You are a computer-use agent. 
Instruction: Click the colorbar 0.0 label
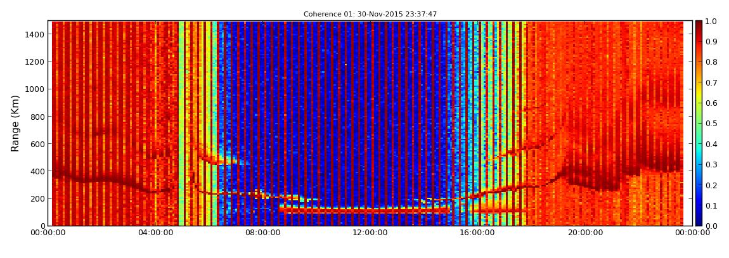click(711, 226)
